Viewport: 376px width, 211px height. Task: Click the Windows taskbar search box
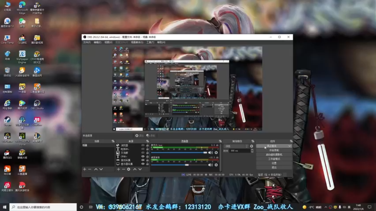tap(43, 207)
